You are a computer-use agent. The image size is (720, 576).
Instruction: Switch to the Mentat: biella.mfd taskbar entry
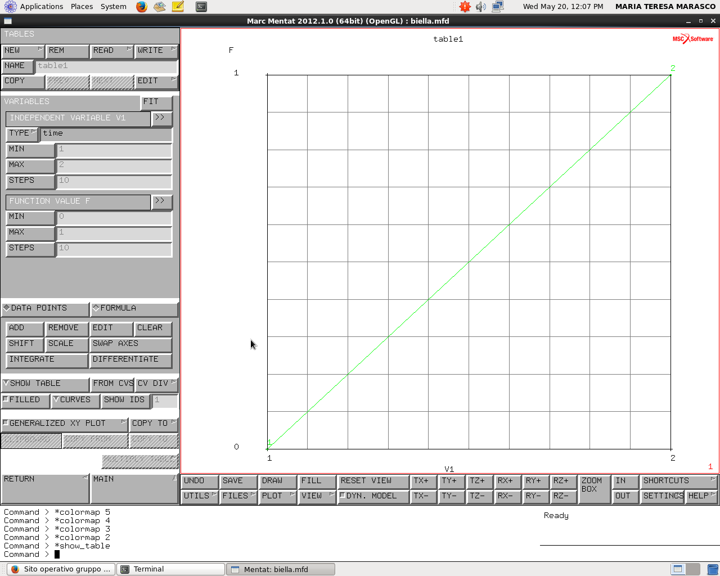click(x=281, y=569)
